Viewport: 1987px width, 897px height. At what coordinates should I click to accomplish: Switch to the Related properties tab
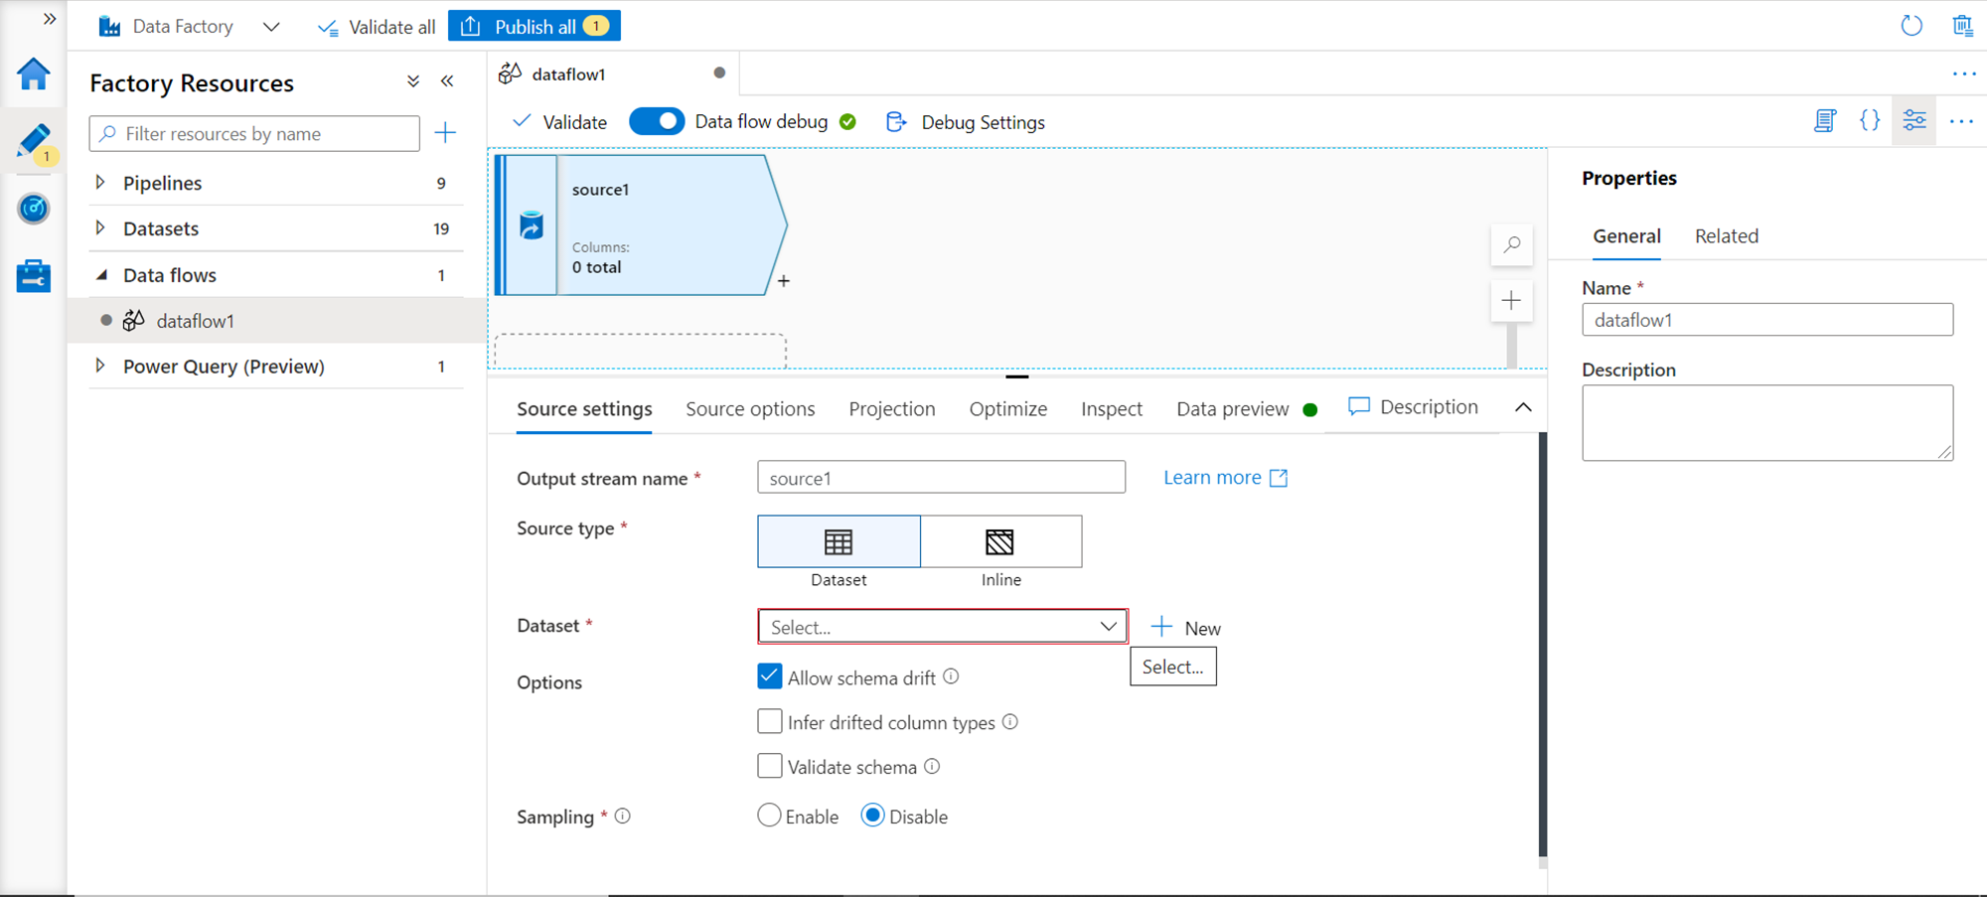1726,236
